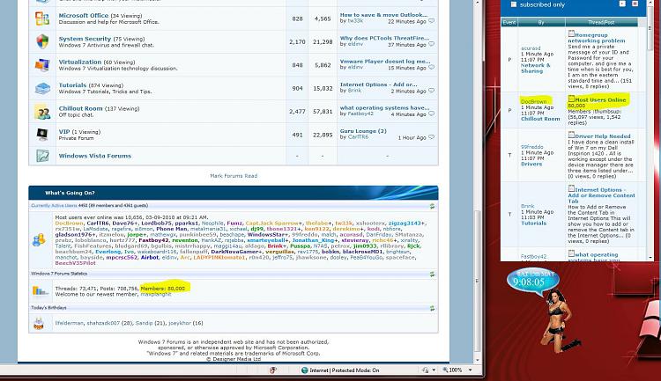Collapse the Windows 7 Forums Statistics section
Viewport: 661px width, 381px height.
click(x=432, y=274)
